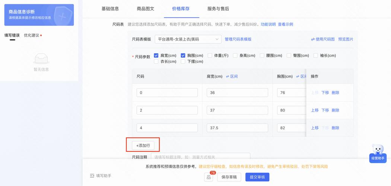The height and width of the screenshot is (186, 391).
Task: Uncheck the 胸围(cm) checkbox
Action: point(183,55)
